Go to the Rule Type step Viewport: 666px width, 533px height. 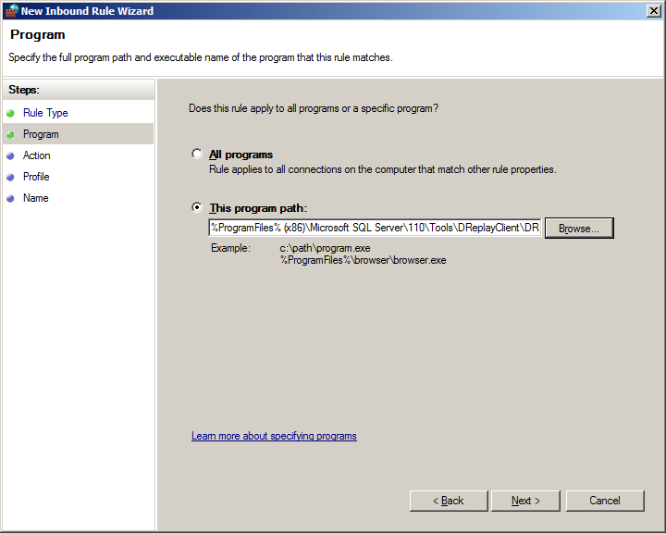point(45,113)
